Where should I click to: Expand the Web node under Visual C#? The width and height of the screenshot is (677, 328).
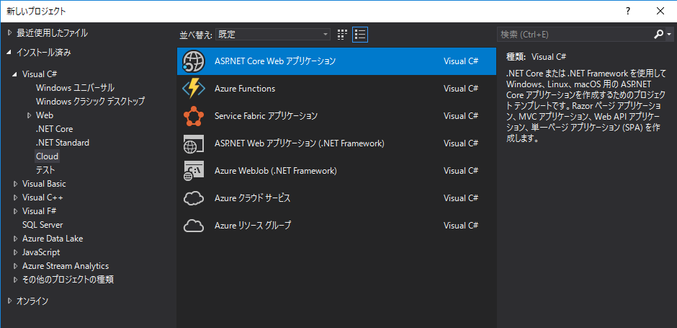pyautogui.click(x=29, y=115)
